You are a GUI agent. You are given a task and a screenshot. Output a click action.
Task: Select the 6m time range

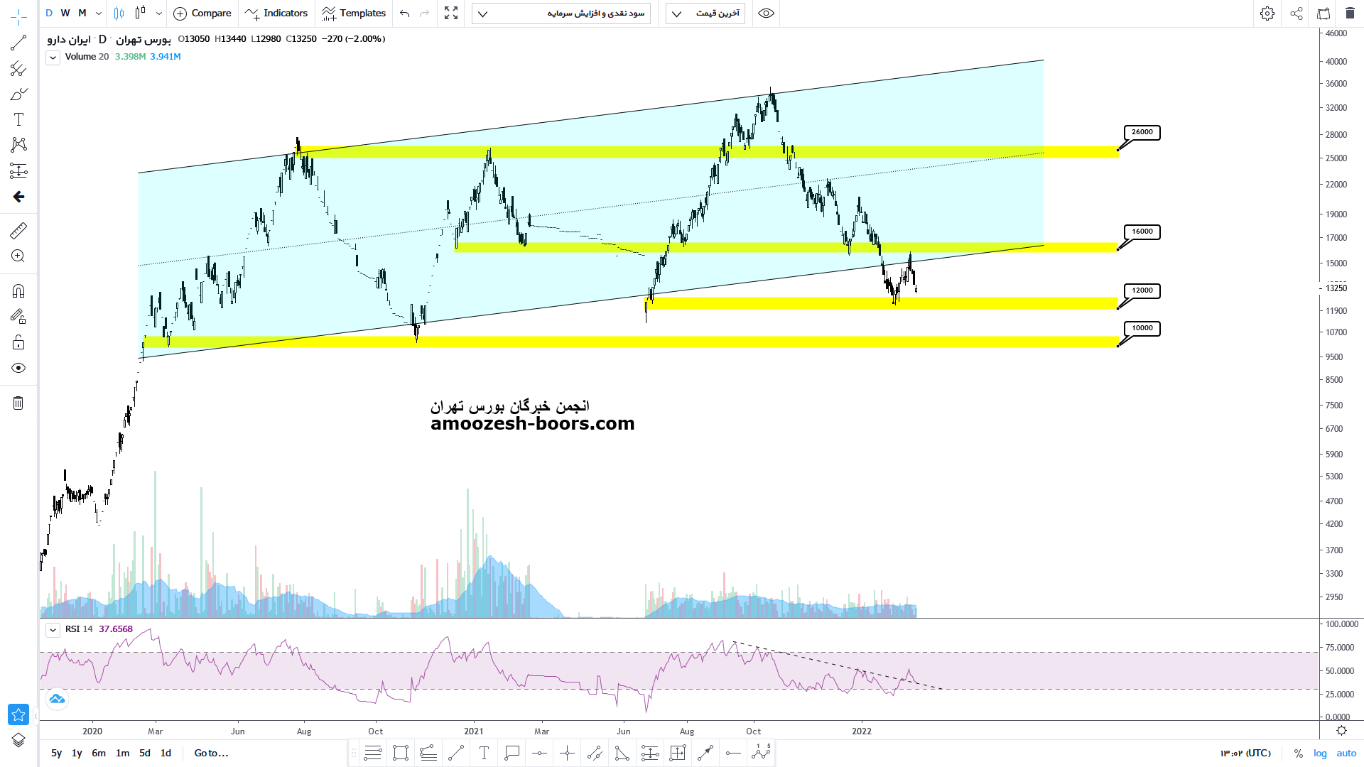[x=99, y=753]
